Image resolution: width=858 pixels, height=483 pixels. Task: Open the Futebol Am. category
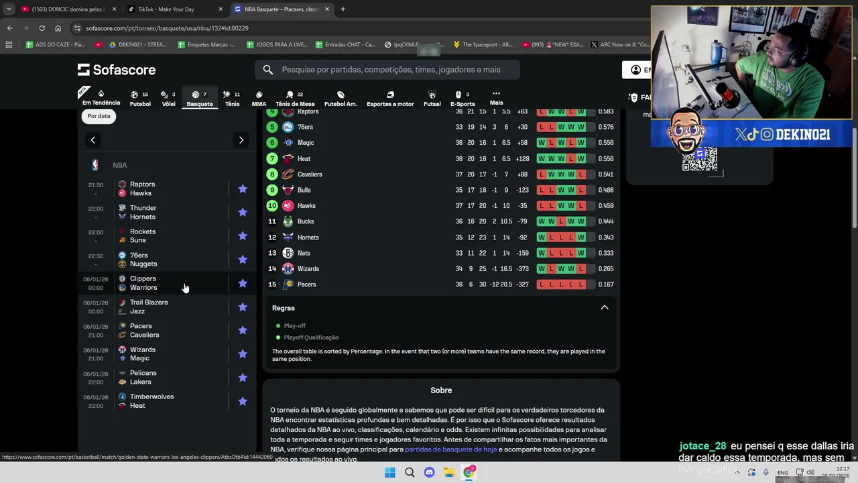click(x=341, y=99)
